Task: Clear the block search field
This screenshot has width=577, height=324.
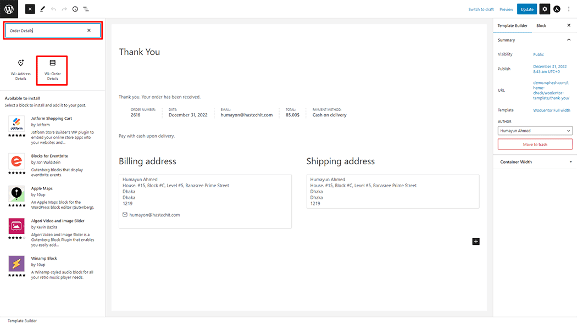Action: click(89, 31)
